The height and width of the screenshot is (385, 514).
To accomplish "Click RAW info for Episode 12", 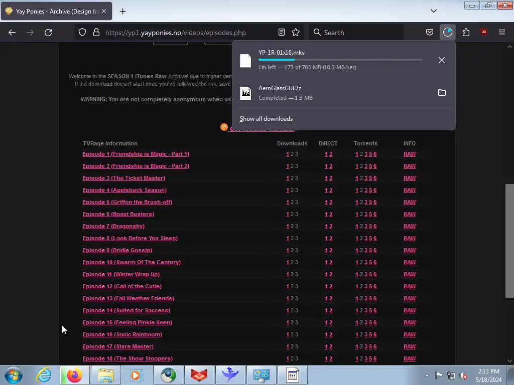I will point(410,286).
